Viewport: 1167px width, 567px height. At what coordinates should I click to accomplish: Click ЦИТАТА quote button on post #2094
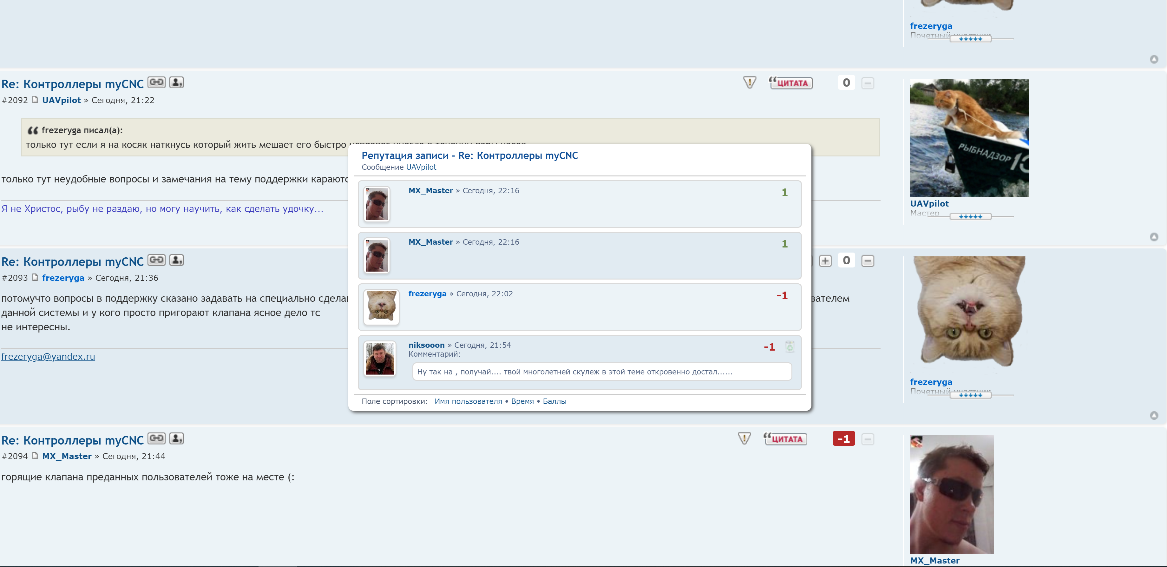785,439
